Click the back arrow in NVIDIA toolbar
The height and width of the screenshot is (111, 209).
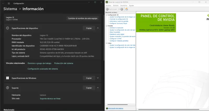click(107, 9)
